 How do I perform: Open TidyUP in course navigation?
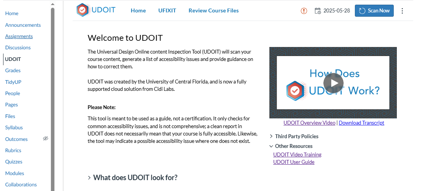pyautogui.click(x=13, y=82)
